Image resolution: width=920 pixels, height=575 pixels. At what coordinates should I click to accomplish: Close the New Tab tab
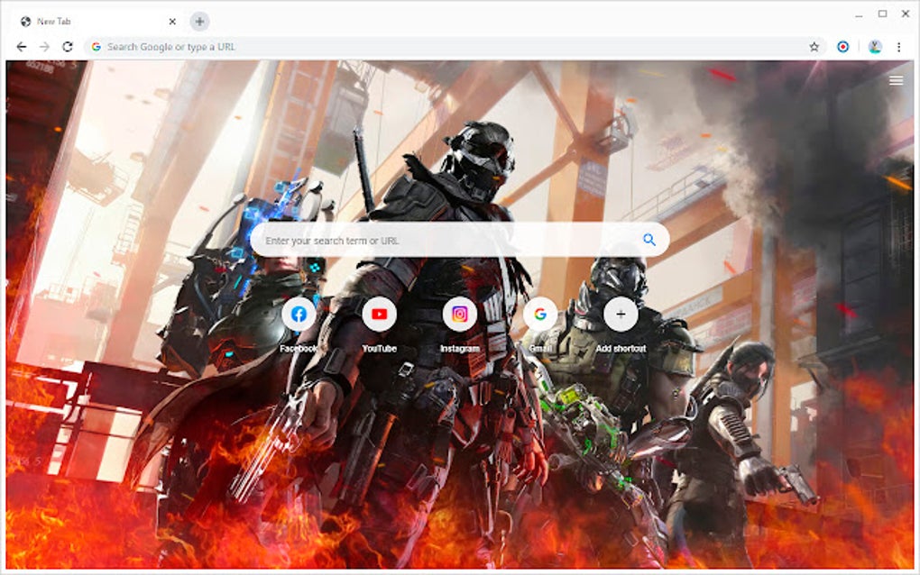pos(171,21)
